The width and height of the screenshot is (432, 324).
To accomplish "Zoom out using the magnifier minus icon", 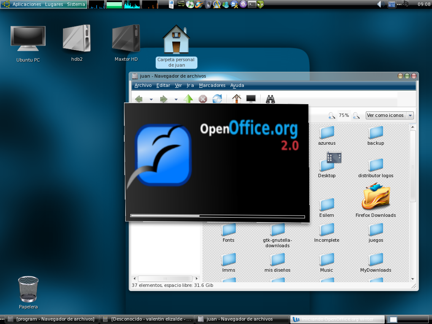I will pyautogui.click(x=332, y=116).
